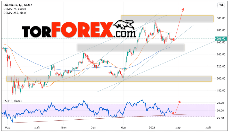Viewport: 229px width, 132px height.
Task: Click the 260.00 price axis label
Action: pyautogui.click(x=221, y=42)
